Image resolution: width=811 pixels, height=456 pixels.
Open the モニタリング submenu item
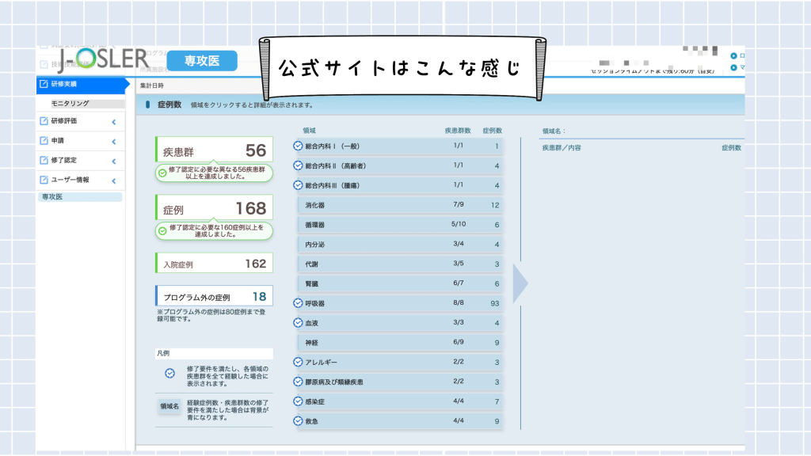pos(70,103)
